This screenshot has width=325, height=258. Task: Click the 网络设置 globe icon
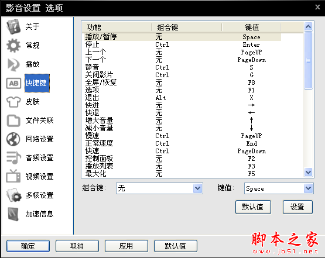point(13,139)
